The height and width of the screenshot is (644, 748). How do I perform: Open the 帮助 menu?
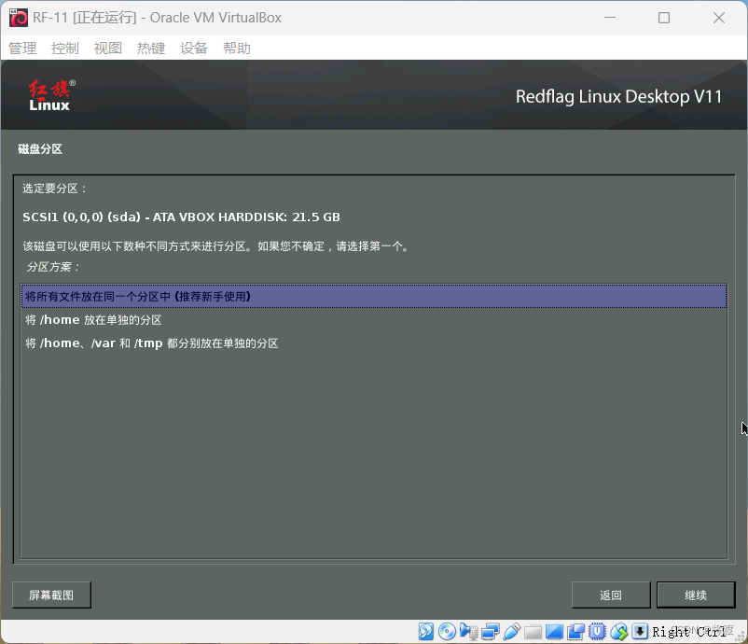(x=237, y=48)
